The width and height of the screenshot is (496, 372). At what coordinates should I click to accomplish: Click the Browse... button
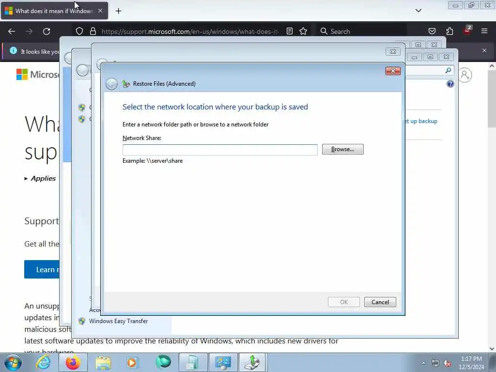click(342, 149)
